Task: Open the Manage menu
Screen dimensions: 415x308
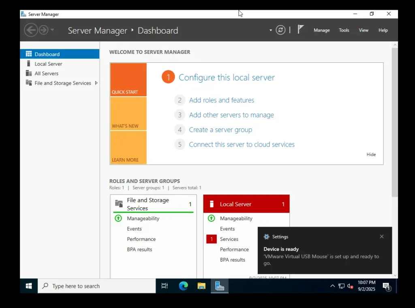Action: tap(321, 30)
